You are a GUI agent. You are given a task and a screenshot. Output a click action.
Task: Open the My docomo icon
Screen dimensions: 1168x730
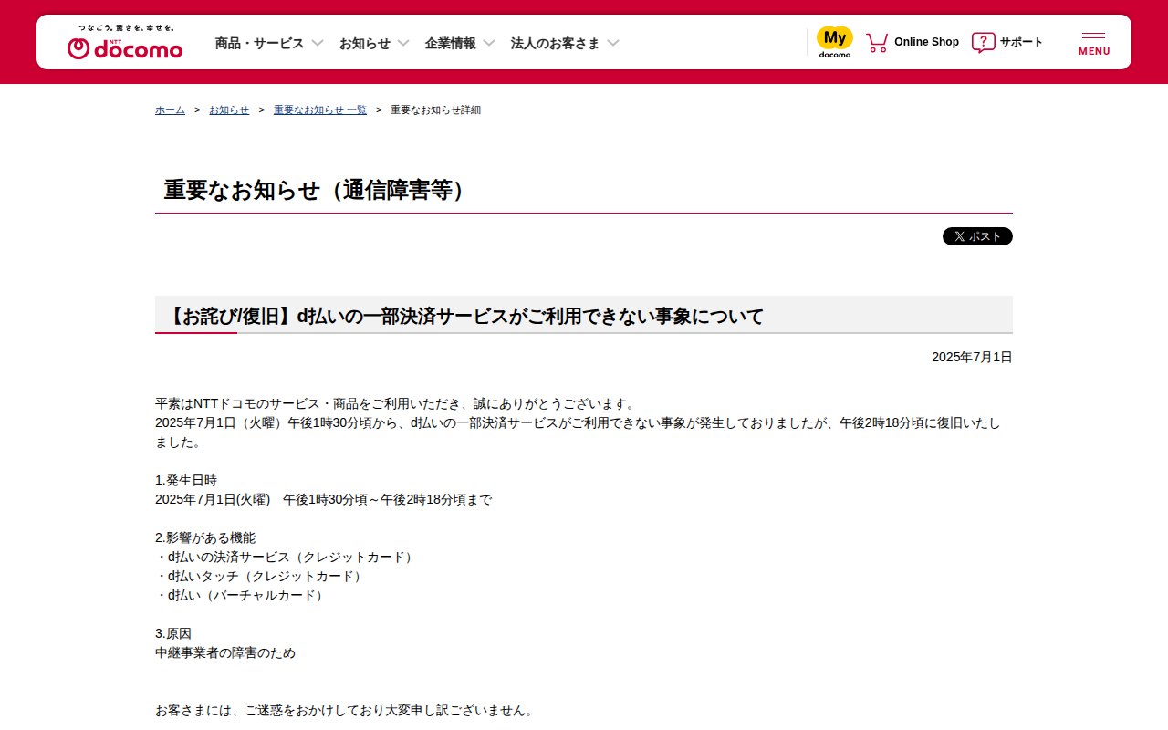834,42
